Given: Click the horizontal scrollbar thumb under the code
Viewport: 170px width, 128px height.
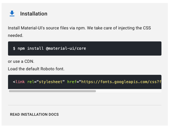Looking at the screenshot, I should pyautogui.click(x=52, y=91).
